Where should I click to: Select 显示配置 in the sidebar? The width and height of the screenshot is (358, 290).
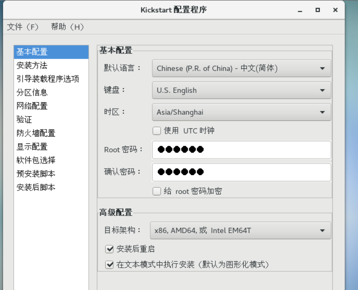[51, 147]
